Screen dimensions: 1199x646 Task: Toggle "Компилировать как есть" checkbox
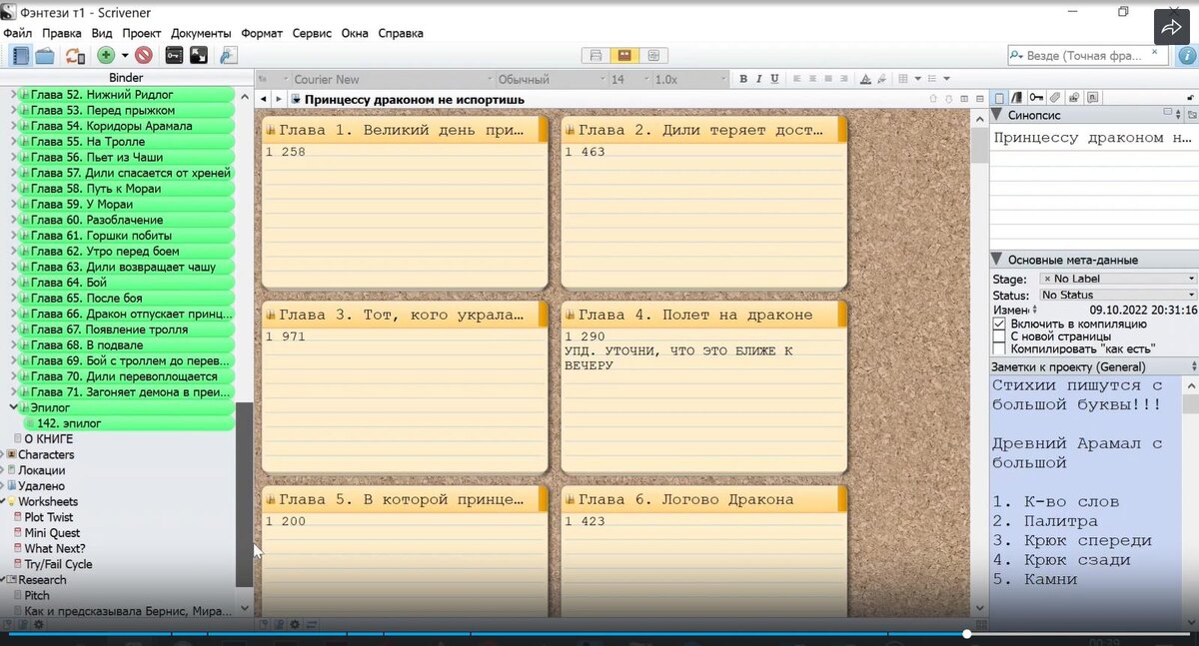[x=999, y=348]
